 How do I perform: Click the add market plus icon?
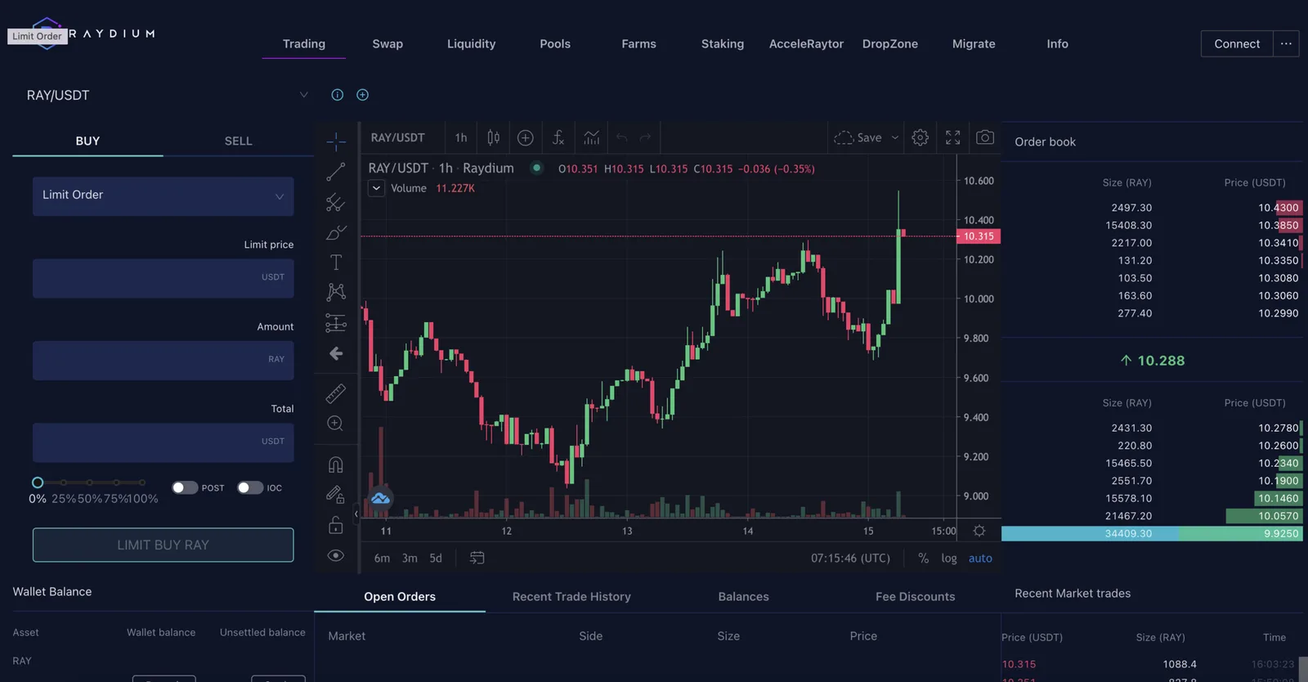click(362, 95)
